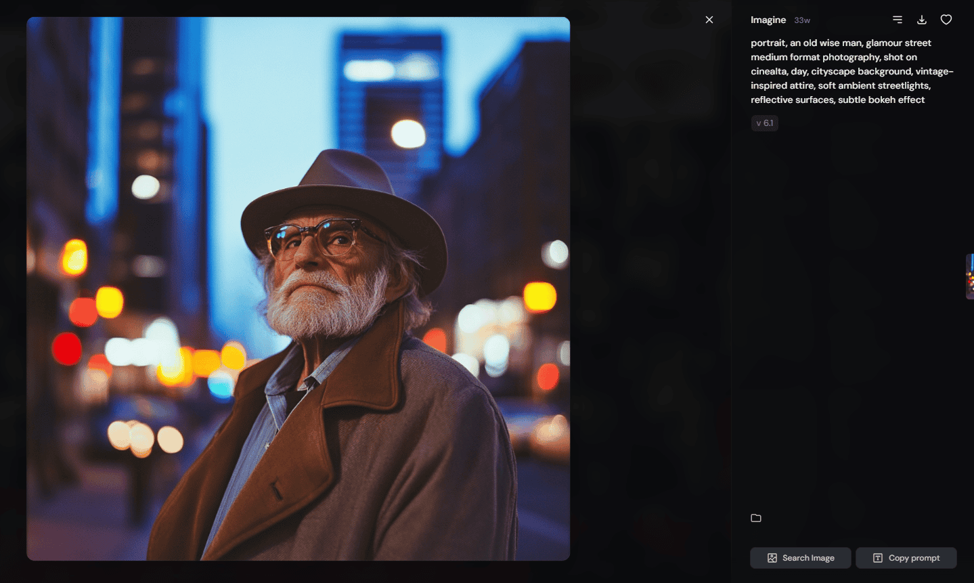
Task: Select the next image thumbnail at right edge
Action: pyautogui.click(x=970, y=276)
